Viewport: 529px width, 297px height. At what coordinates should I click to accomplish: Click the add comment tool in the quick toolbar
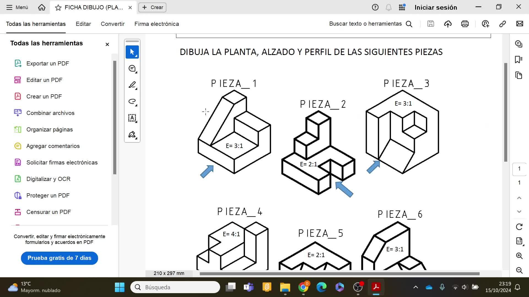click(x=132, y=68)
